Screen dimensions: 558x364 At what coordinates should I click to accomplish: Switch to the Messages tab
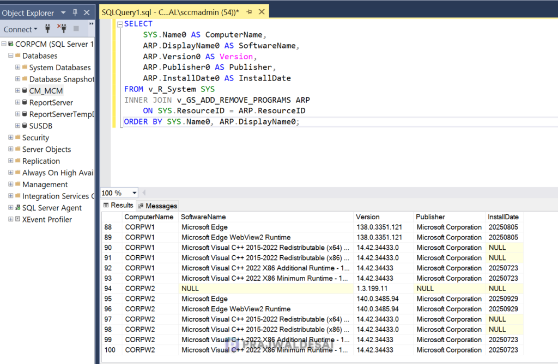point(157,206)
